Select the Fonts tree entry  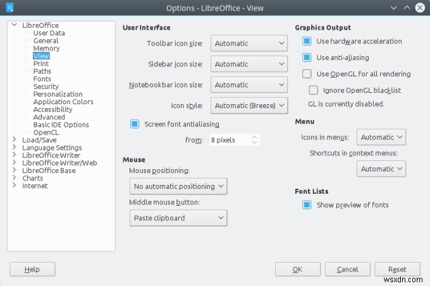(x=42, y=79)
